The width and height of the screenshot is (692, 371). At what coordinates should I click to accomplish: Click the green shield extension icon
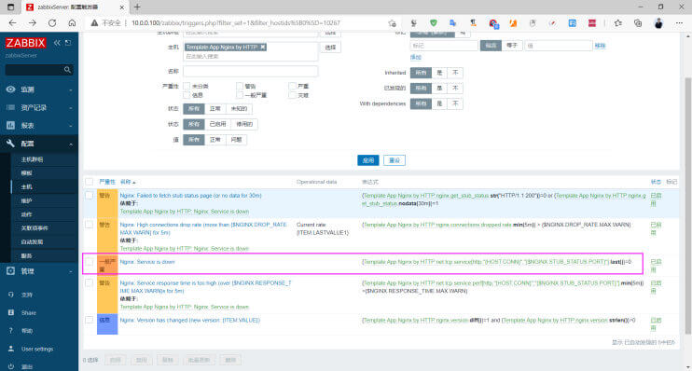coord(434,23)
